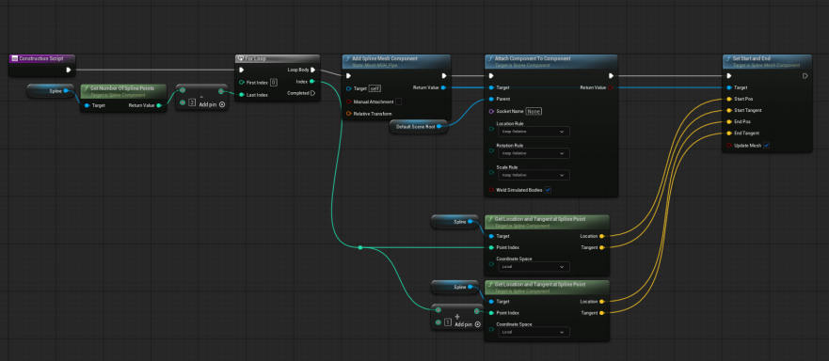Click Attach Component To Component exec output pin
Viewport: 829px width, 361px height.
[612, 75]
